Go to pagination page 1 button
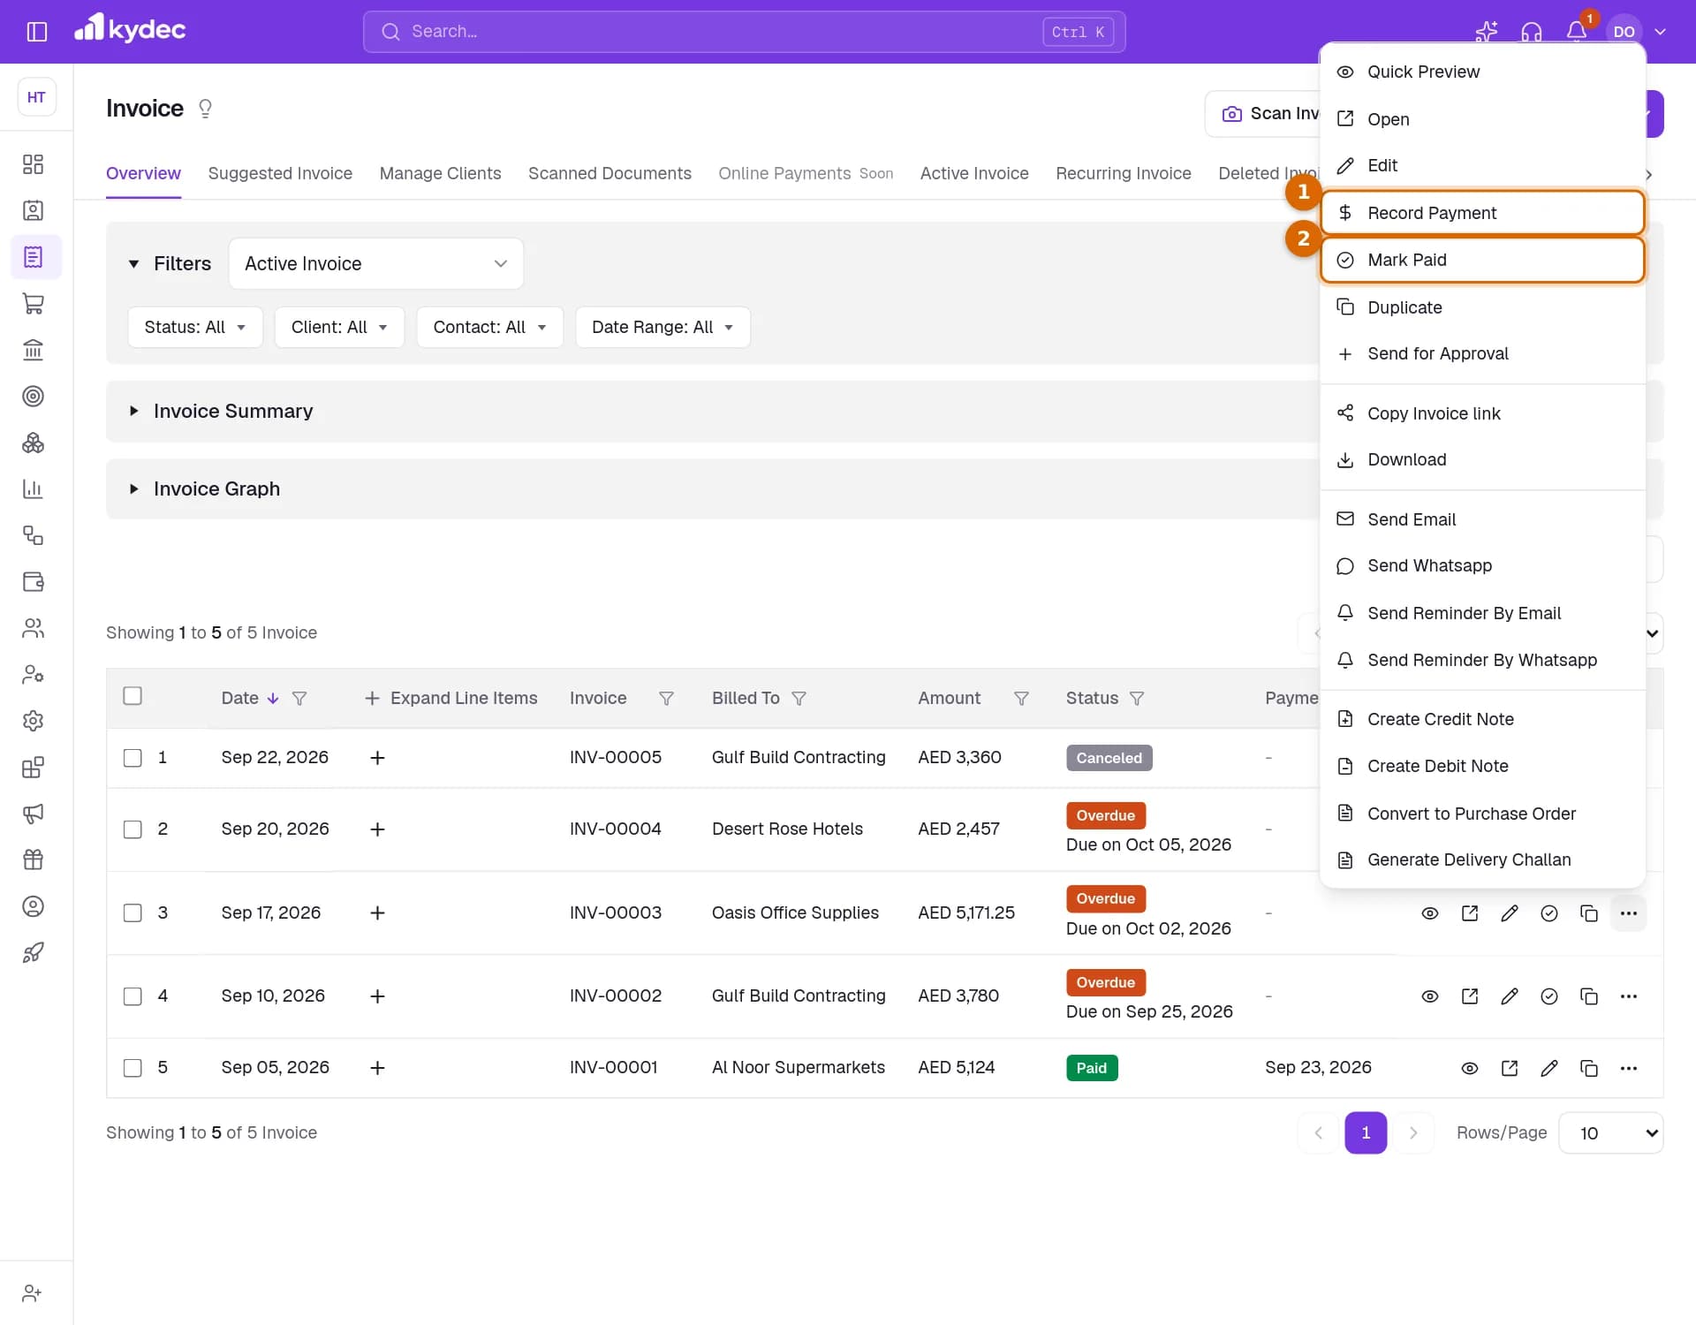The height and width of the screenshot is (1325, 1696). click(x=1366, y=1132)
